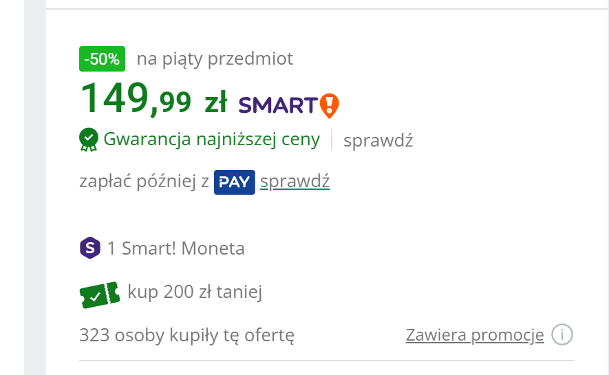609x375 pixels.
Task: Click the "1 Smart! Moneta" label
Action: click(x=175, y=248)
